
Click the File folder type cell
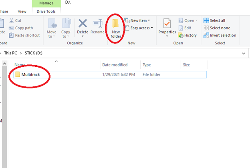point(151,74)
